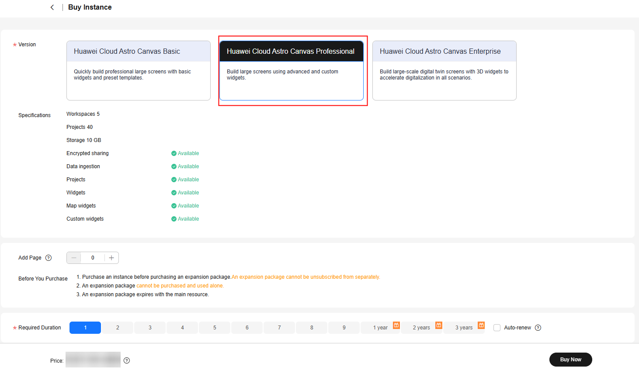Click 'cannot be purchased and used alone' text
Viewport: 639px width, 374px height.
point(180,286)
